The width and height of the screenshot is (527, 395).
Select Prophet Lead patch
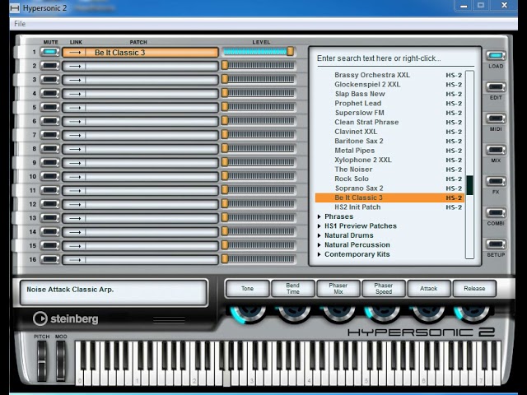pos(389,104)
